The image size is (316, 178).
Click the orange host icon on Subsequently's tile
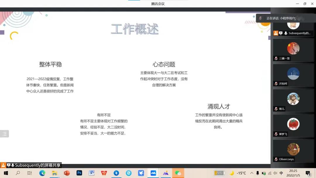point(276,33)
